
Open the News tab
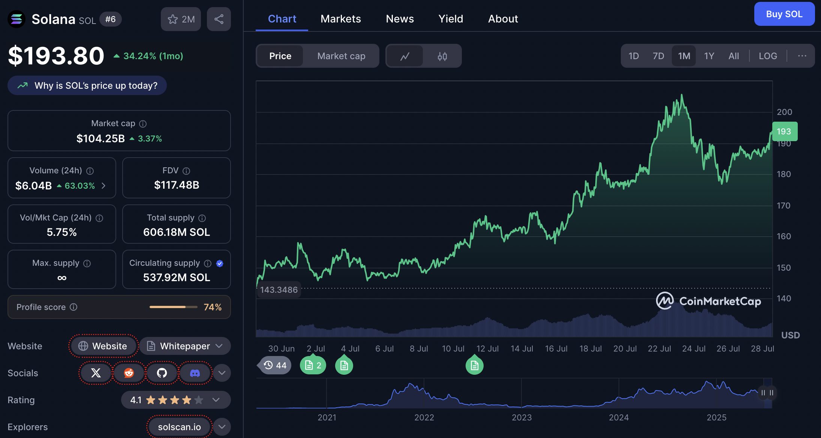pyautogui.click(x=400, y=19)
